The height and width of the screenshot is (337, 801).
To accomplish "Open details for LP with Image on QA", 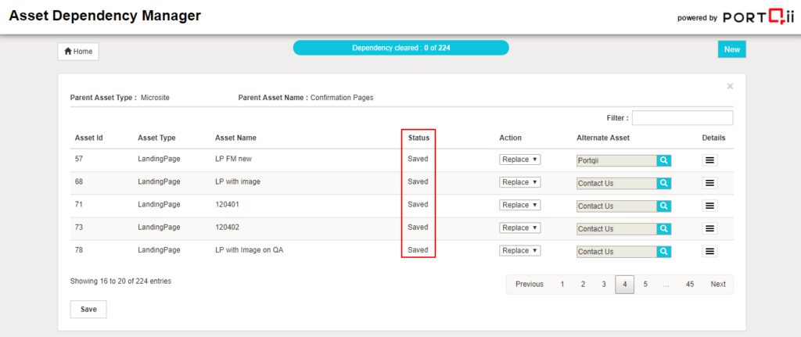I will (709, 251).
